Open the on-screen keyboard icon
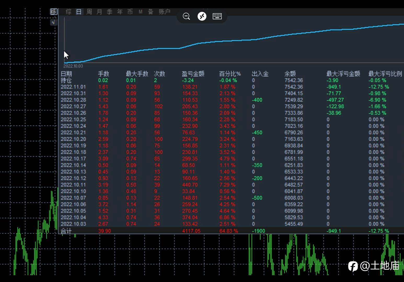The image size is (404, 282). click(217, 16)
